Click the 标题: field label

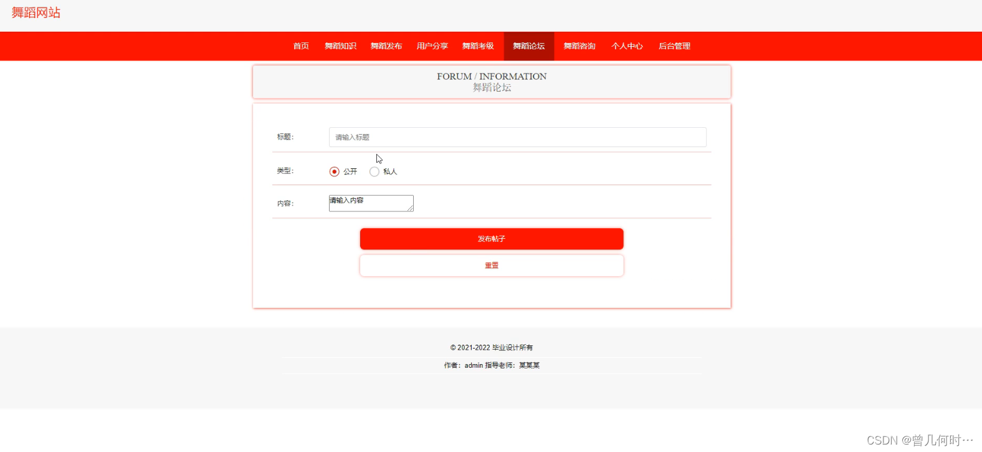[285, 137]
